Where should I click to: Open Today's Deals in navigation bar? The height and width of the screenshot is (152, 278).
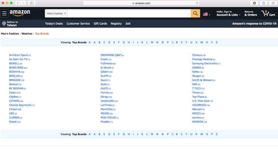pyautogui.click(x=54, y=24)
